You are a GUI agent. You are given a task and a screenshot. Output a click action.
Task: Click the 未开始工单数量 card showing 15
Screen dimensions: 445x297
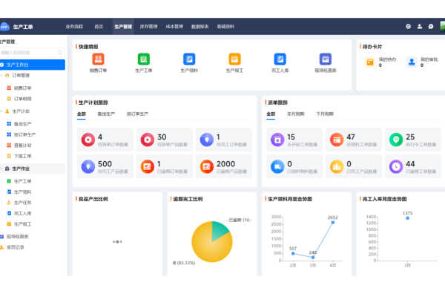(x=294, y=140)
